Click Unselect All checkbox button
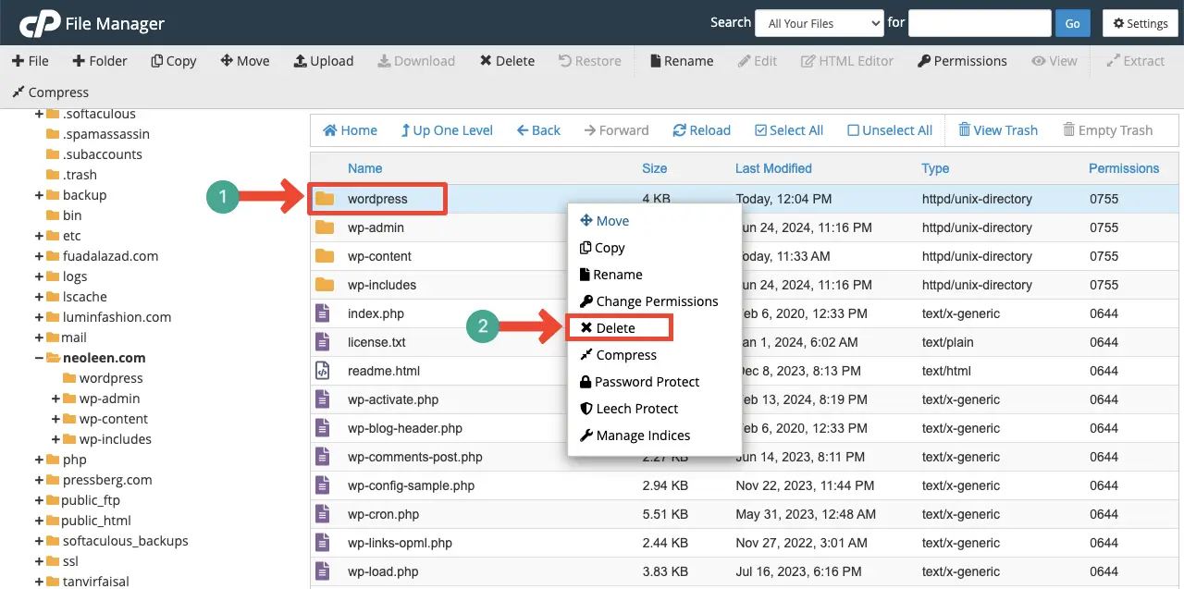This screenshot has height=589, width=1184. pyautogui.click(x=889, y=130)
